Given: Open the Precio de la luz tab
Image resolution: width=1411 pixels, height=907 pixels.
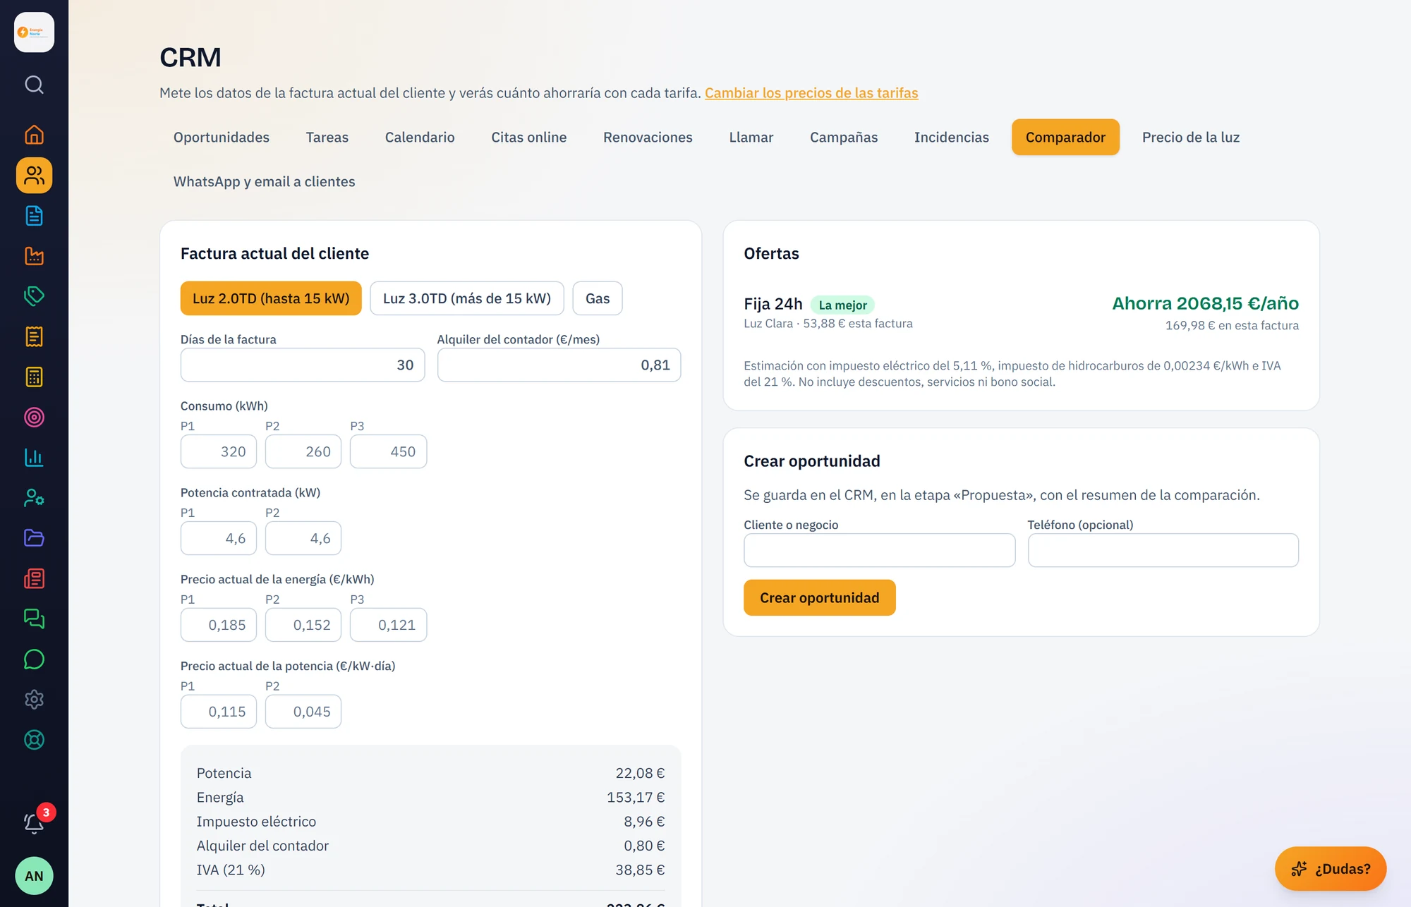Looking at the screenshot, I should pyautogui.click(x=1191, y=138).
